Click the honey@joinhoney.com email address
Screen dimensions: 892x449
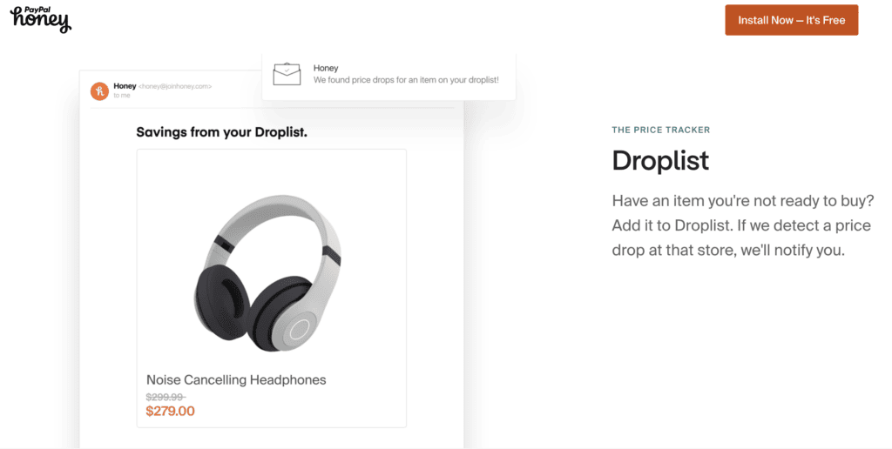click(175, 86)
